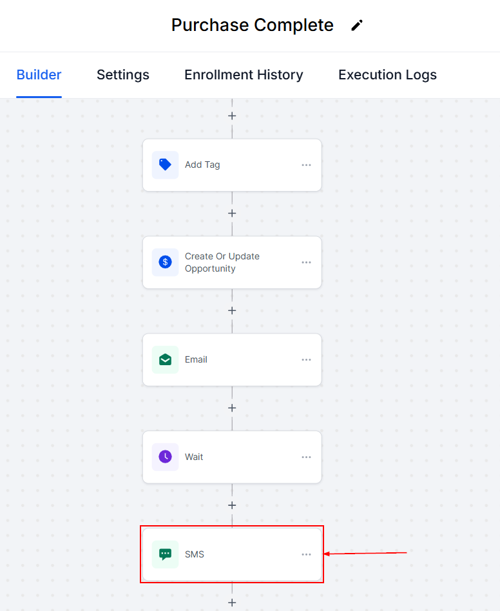Click the green SMS chat icon
The width and height of the screenshot is (500, 611).
[165, 554]
